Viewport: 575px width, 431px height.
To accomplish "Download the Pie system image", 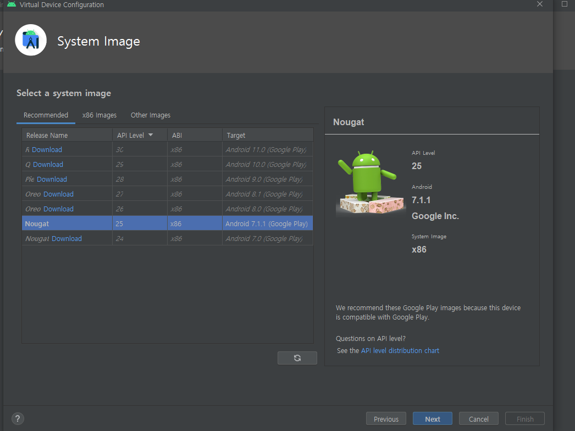I will 52,179.
